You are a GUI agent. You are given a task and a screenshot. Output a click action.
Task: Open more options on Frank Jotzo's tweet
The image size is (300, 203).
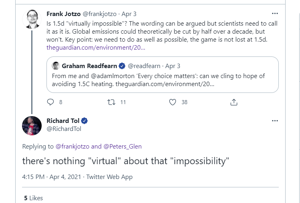pos(275,13)
